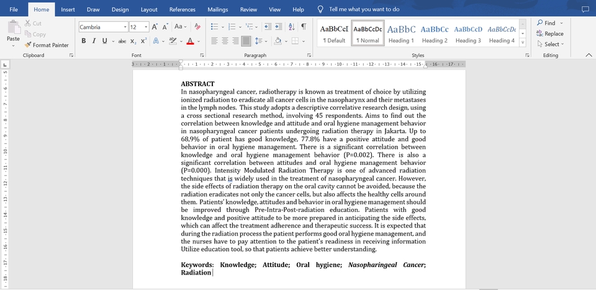Viewport: 596px width, 290px height.
Task: Create a multilevel list
Action: pos(250,27)
